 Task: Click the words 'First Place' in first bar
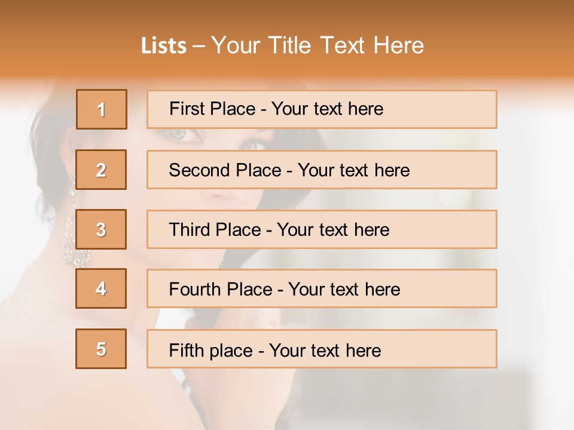pyautogui.click(x=212, y=109)
